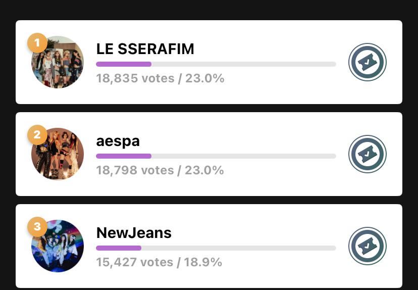The height and width of the screenshot is (290, 418).
Task: Click the orange rank 2 badge
Action: click(37, 135)
